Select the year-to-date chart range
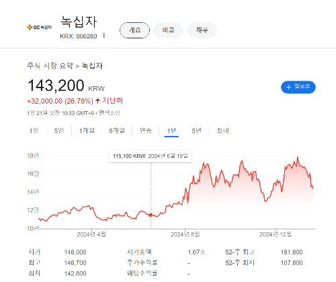This screenshot has width=336, height=282. (146, 131)
